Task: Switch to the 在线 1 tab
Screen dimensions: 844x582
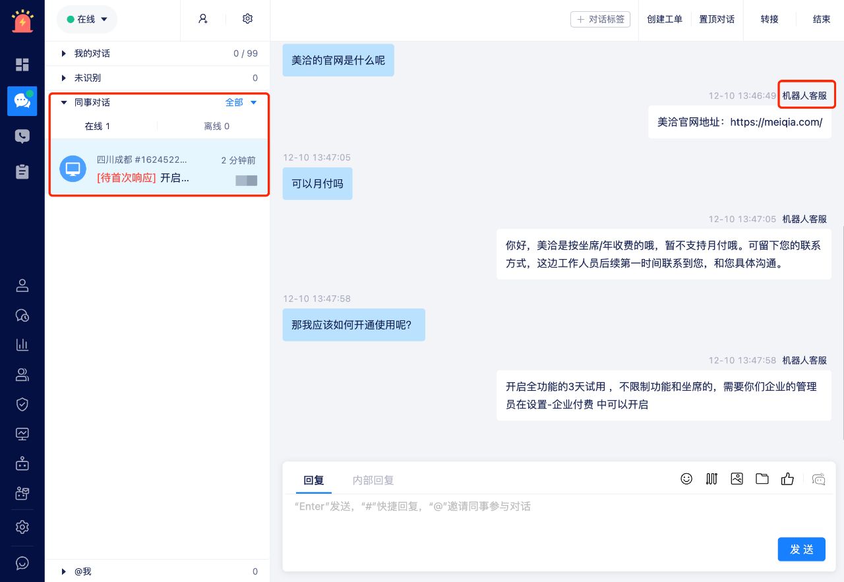Action: 98,126
